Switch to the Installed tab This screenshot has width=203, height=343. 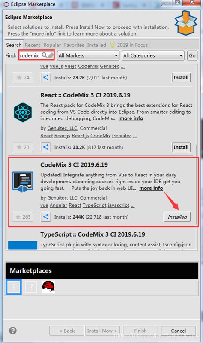pyautogui.click(x=96, y=45)
